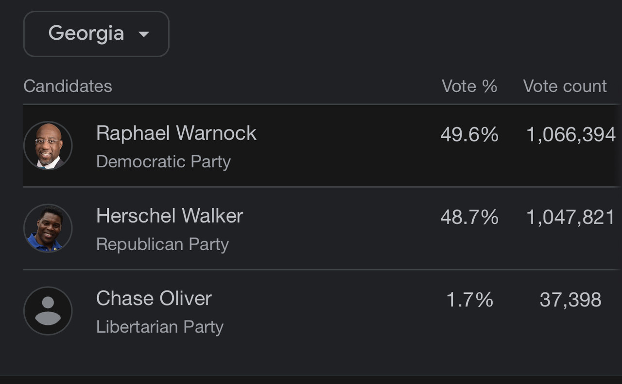This screenshot has height=384, width=622.
Task: Select the Herschel Walker candidate name
Action: (170, 216)
